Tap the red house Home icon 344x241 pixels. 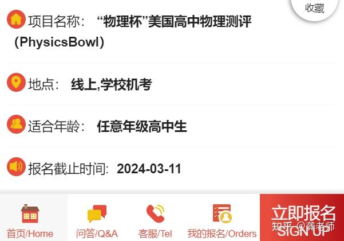pos(30,213)
